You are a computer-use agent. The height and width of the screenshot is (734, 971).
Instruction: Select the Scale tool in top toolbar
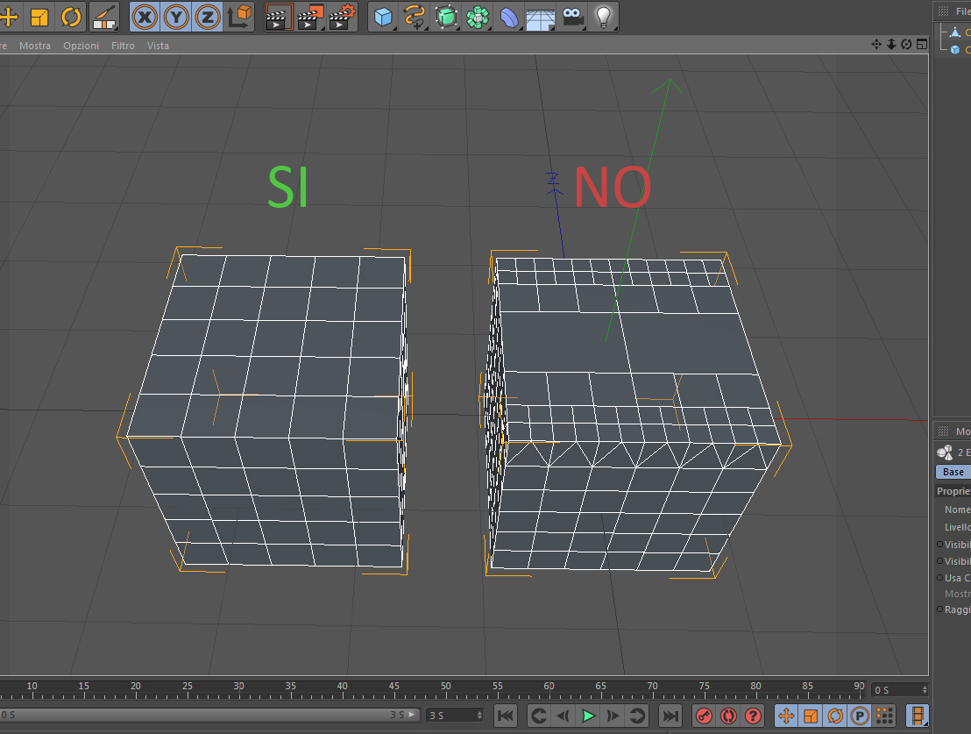pos(39,17)
